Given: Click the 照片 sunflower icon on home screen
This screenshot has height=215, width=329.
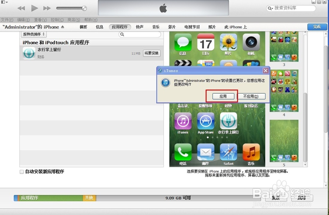Looking at the screenshot, I should point(228,42).
